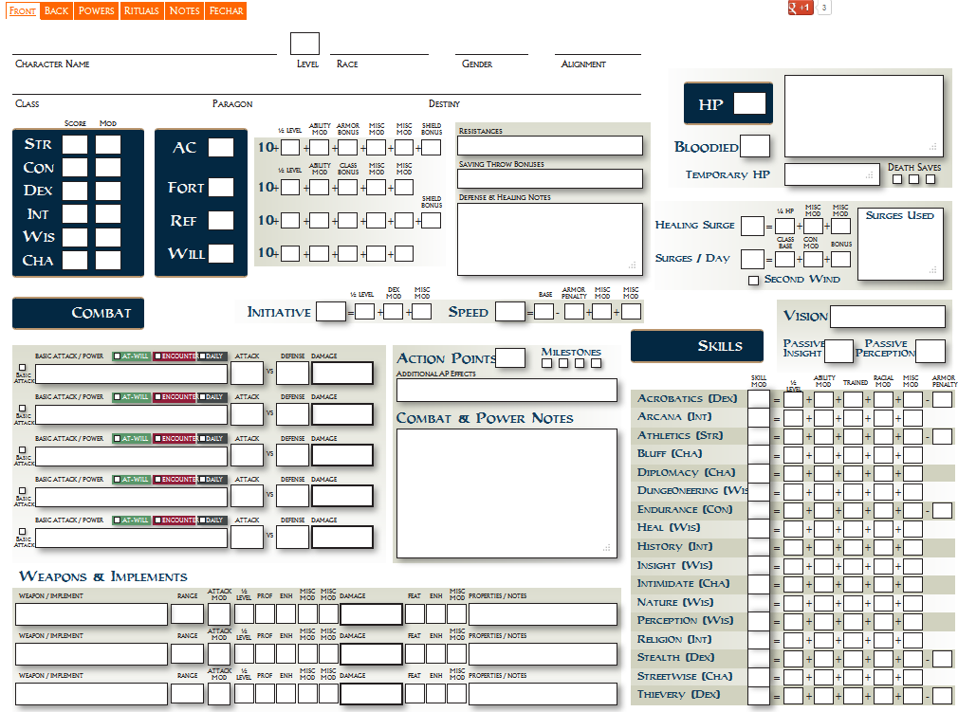958x712 pixels.
Task: Click the Fechar button
Action: pyautogui.click(x=226, y=10)
